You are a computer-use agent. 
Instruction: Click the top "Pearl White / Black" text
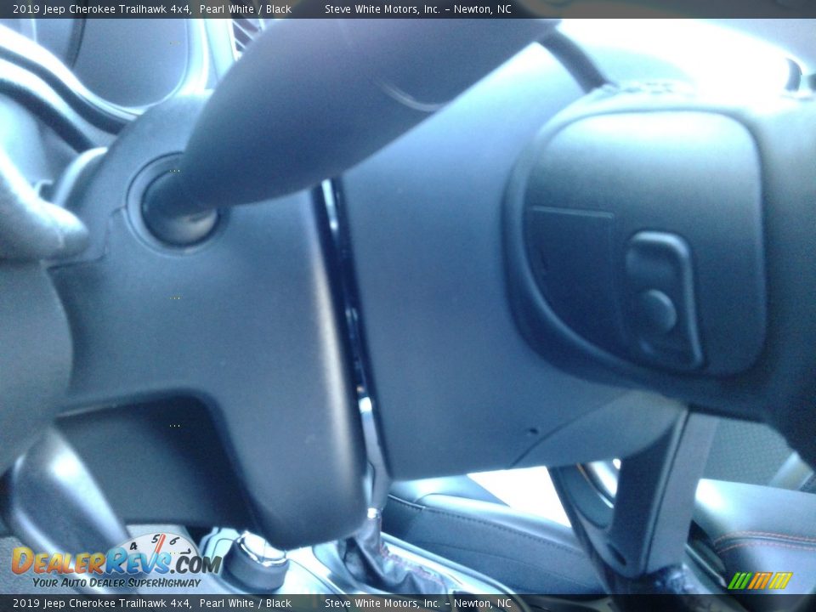click(246, 9)
